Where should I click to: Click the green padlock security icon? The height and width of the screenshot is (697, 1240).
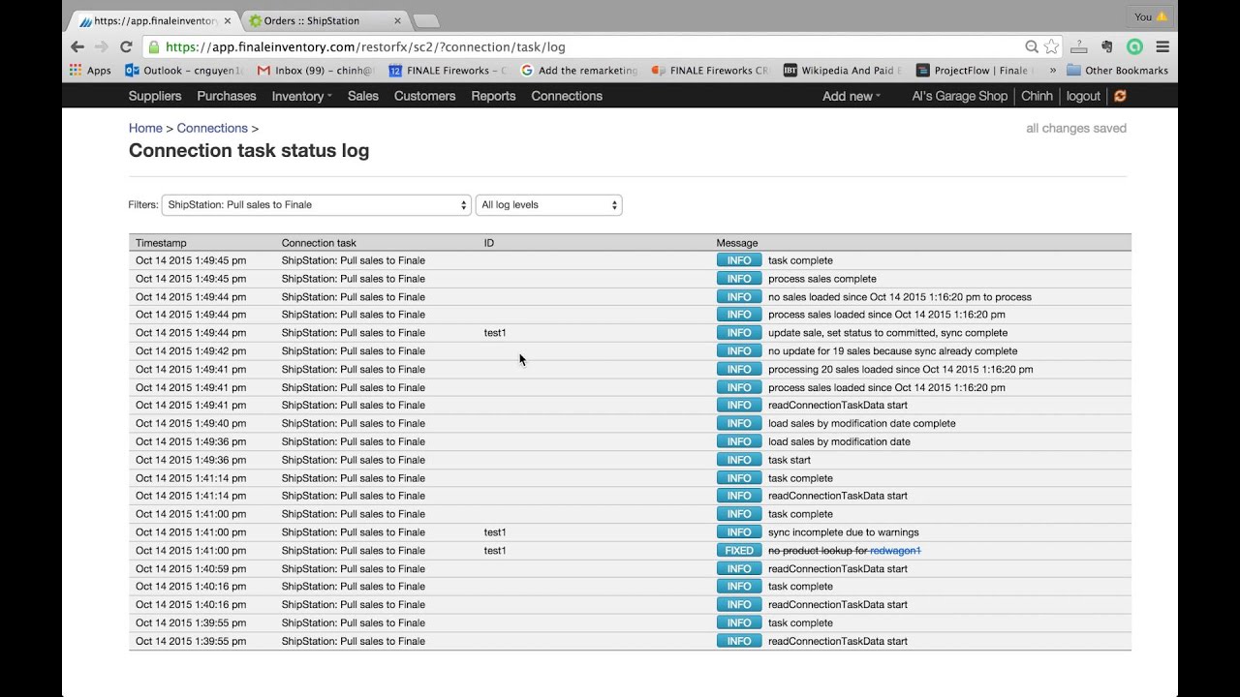coord(153,46)
